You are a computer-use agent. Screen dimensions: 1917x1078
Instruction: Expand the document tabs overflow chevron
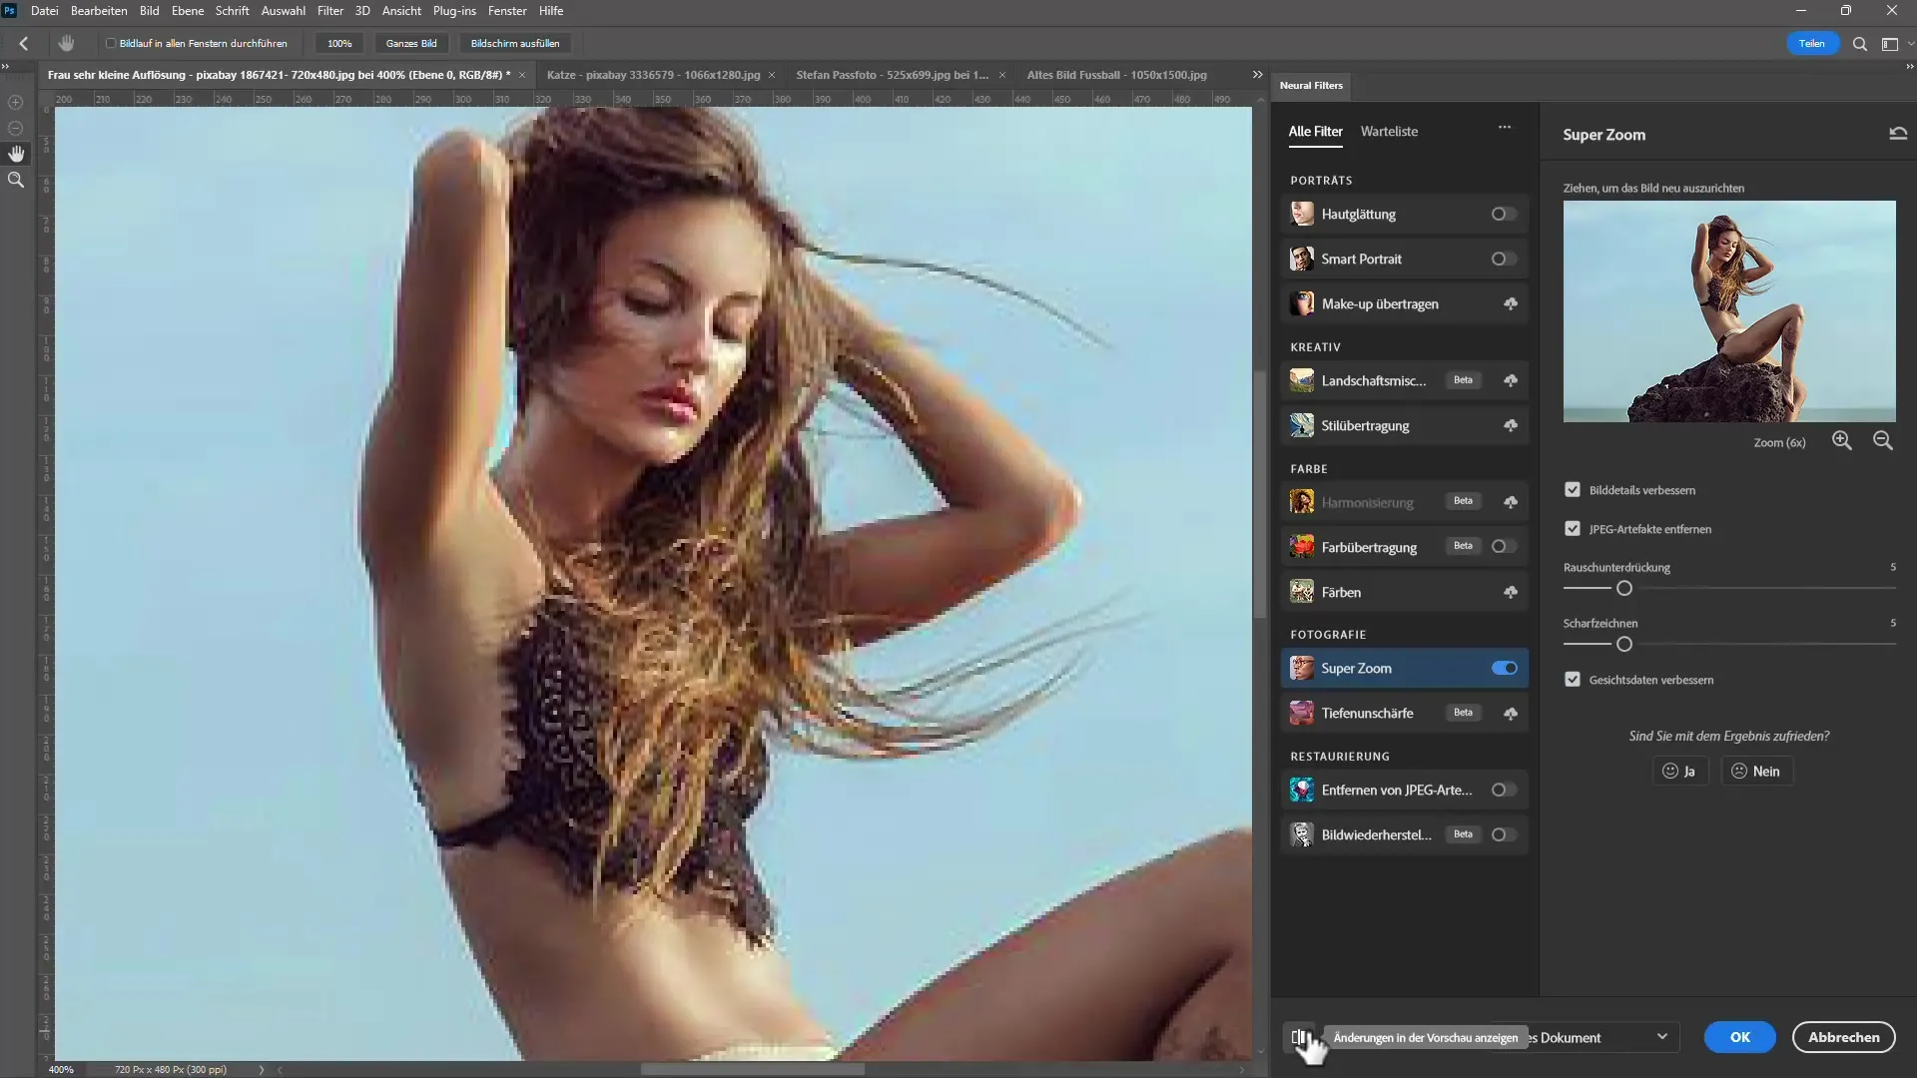coord(1257,75)
